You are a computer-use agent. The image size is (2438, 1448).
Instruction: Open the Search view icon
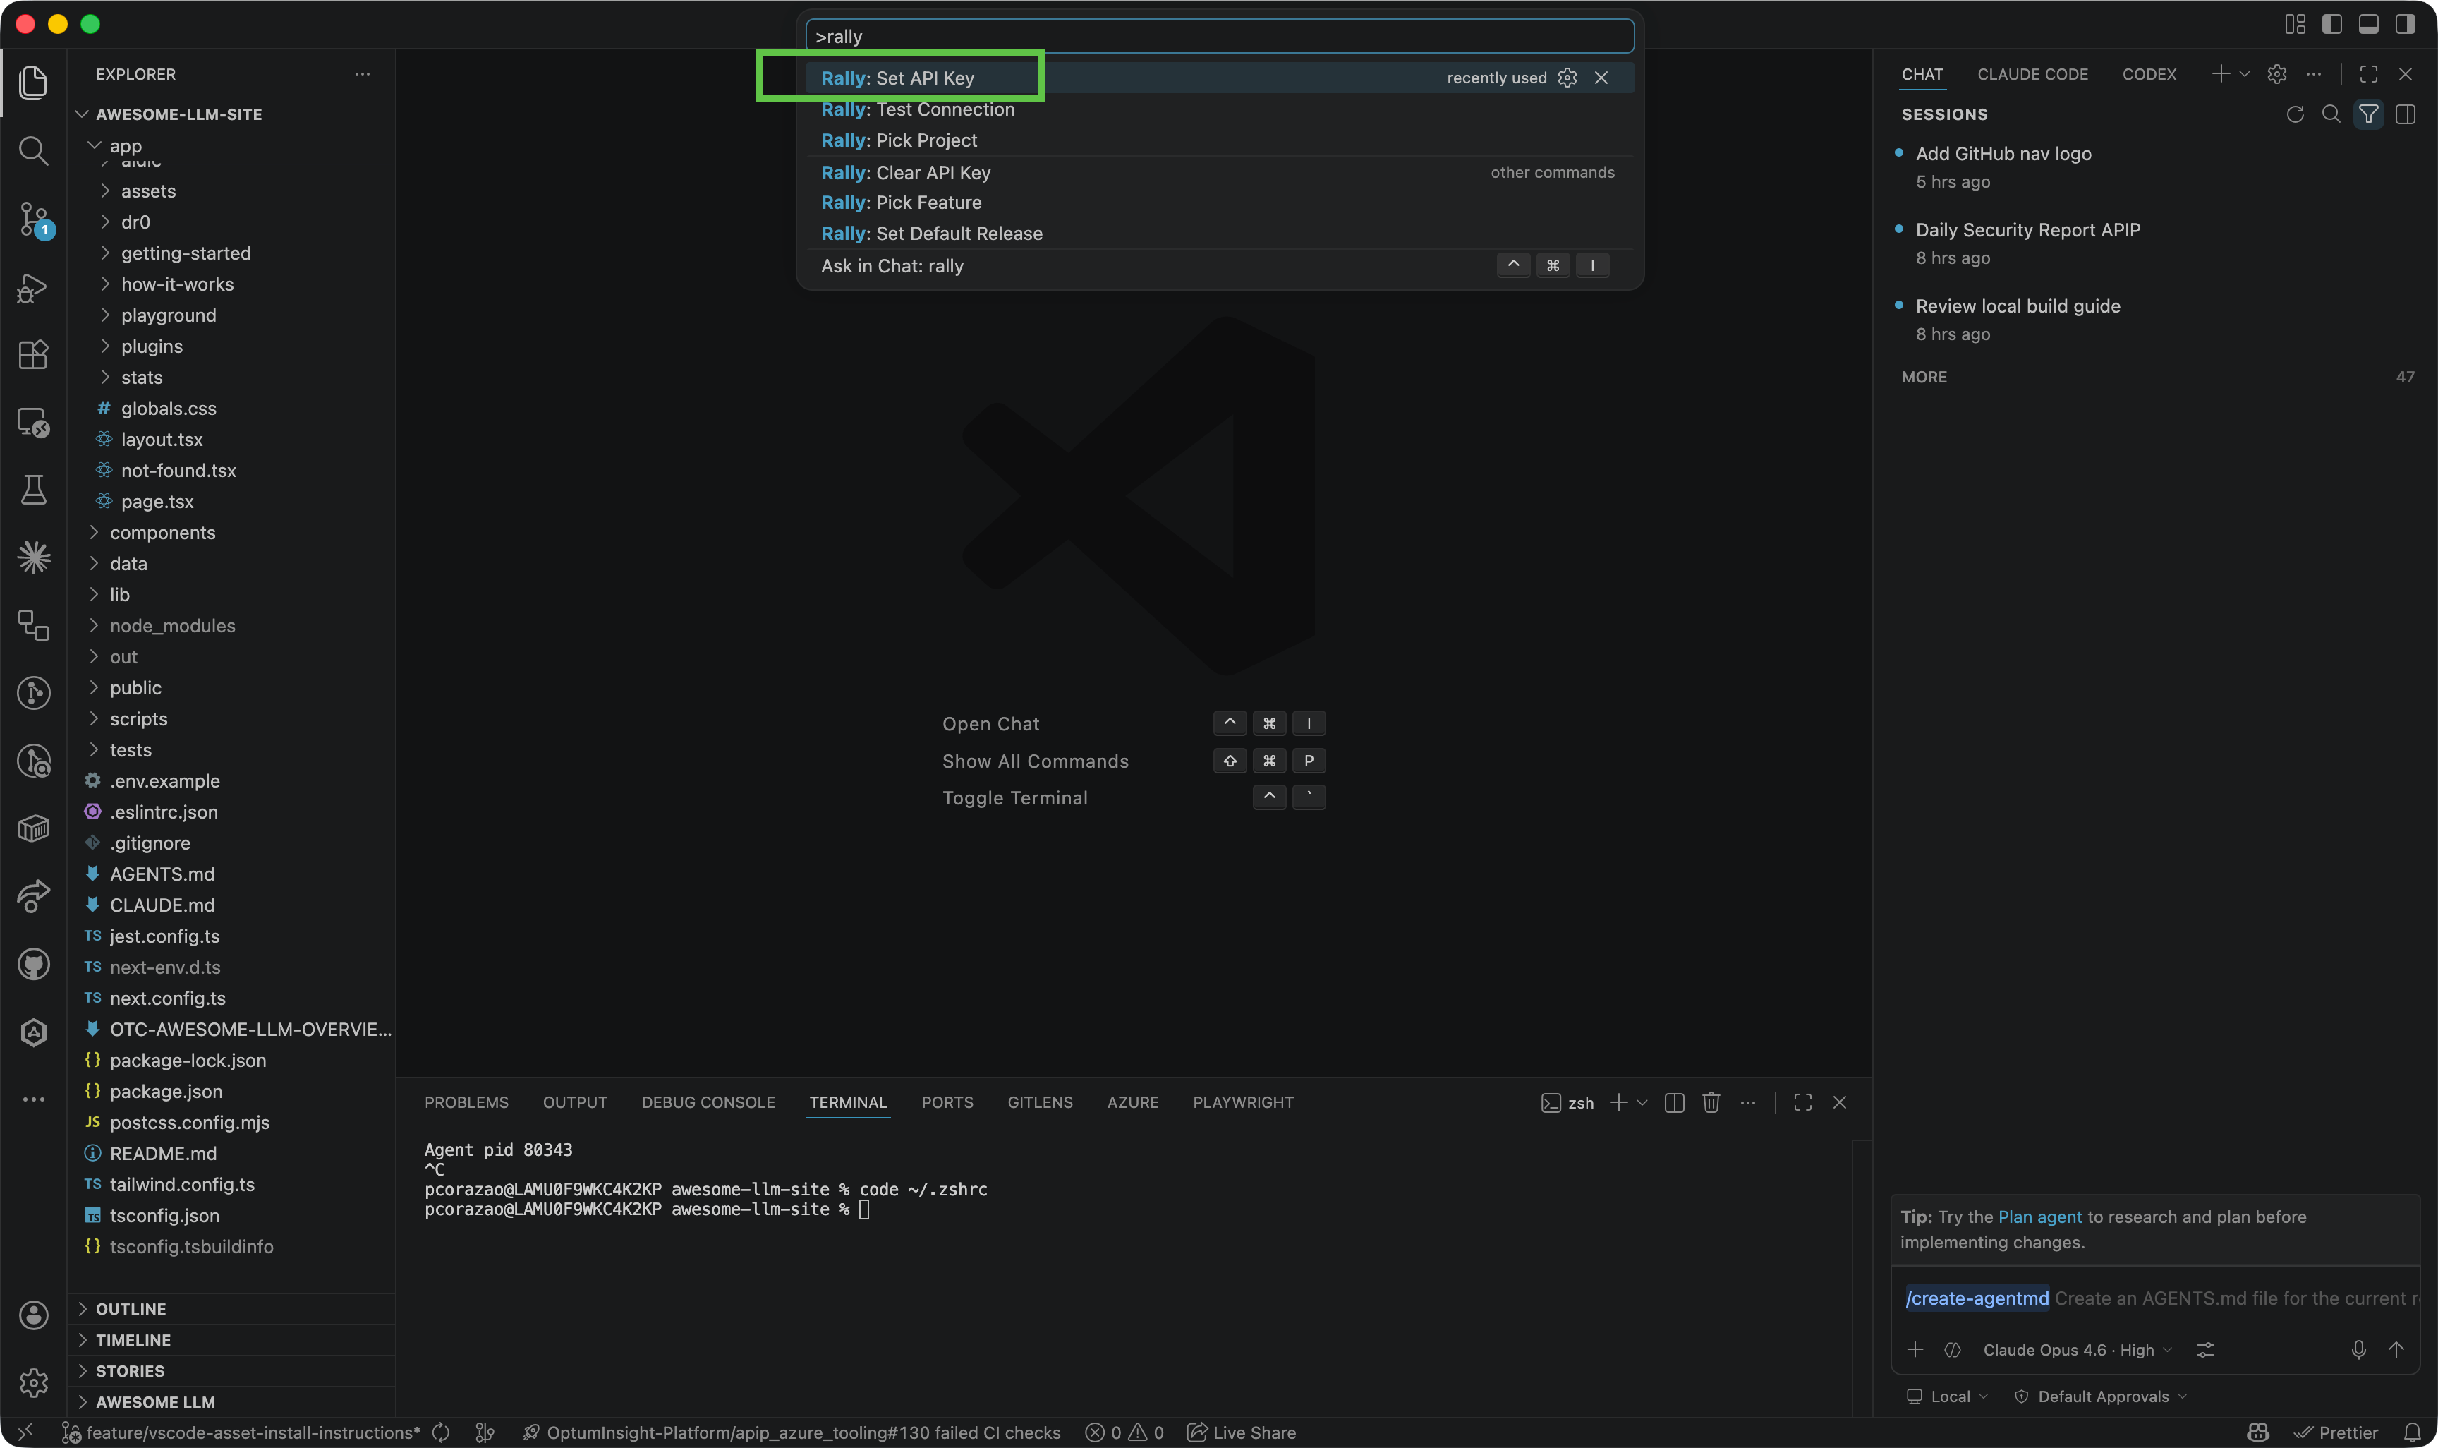click(33, 150)
